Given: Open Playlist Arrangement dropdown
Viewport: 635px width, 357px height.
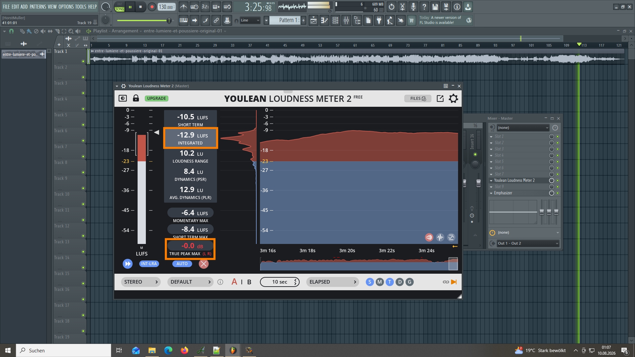Looking at the screenshot, I should [118, 31].
